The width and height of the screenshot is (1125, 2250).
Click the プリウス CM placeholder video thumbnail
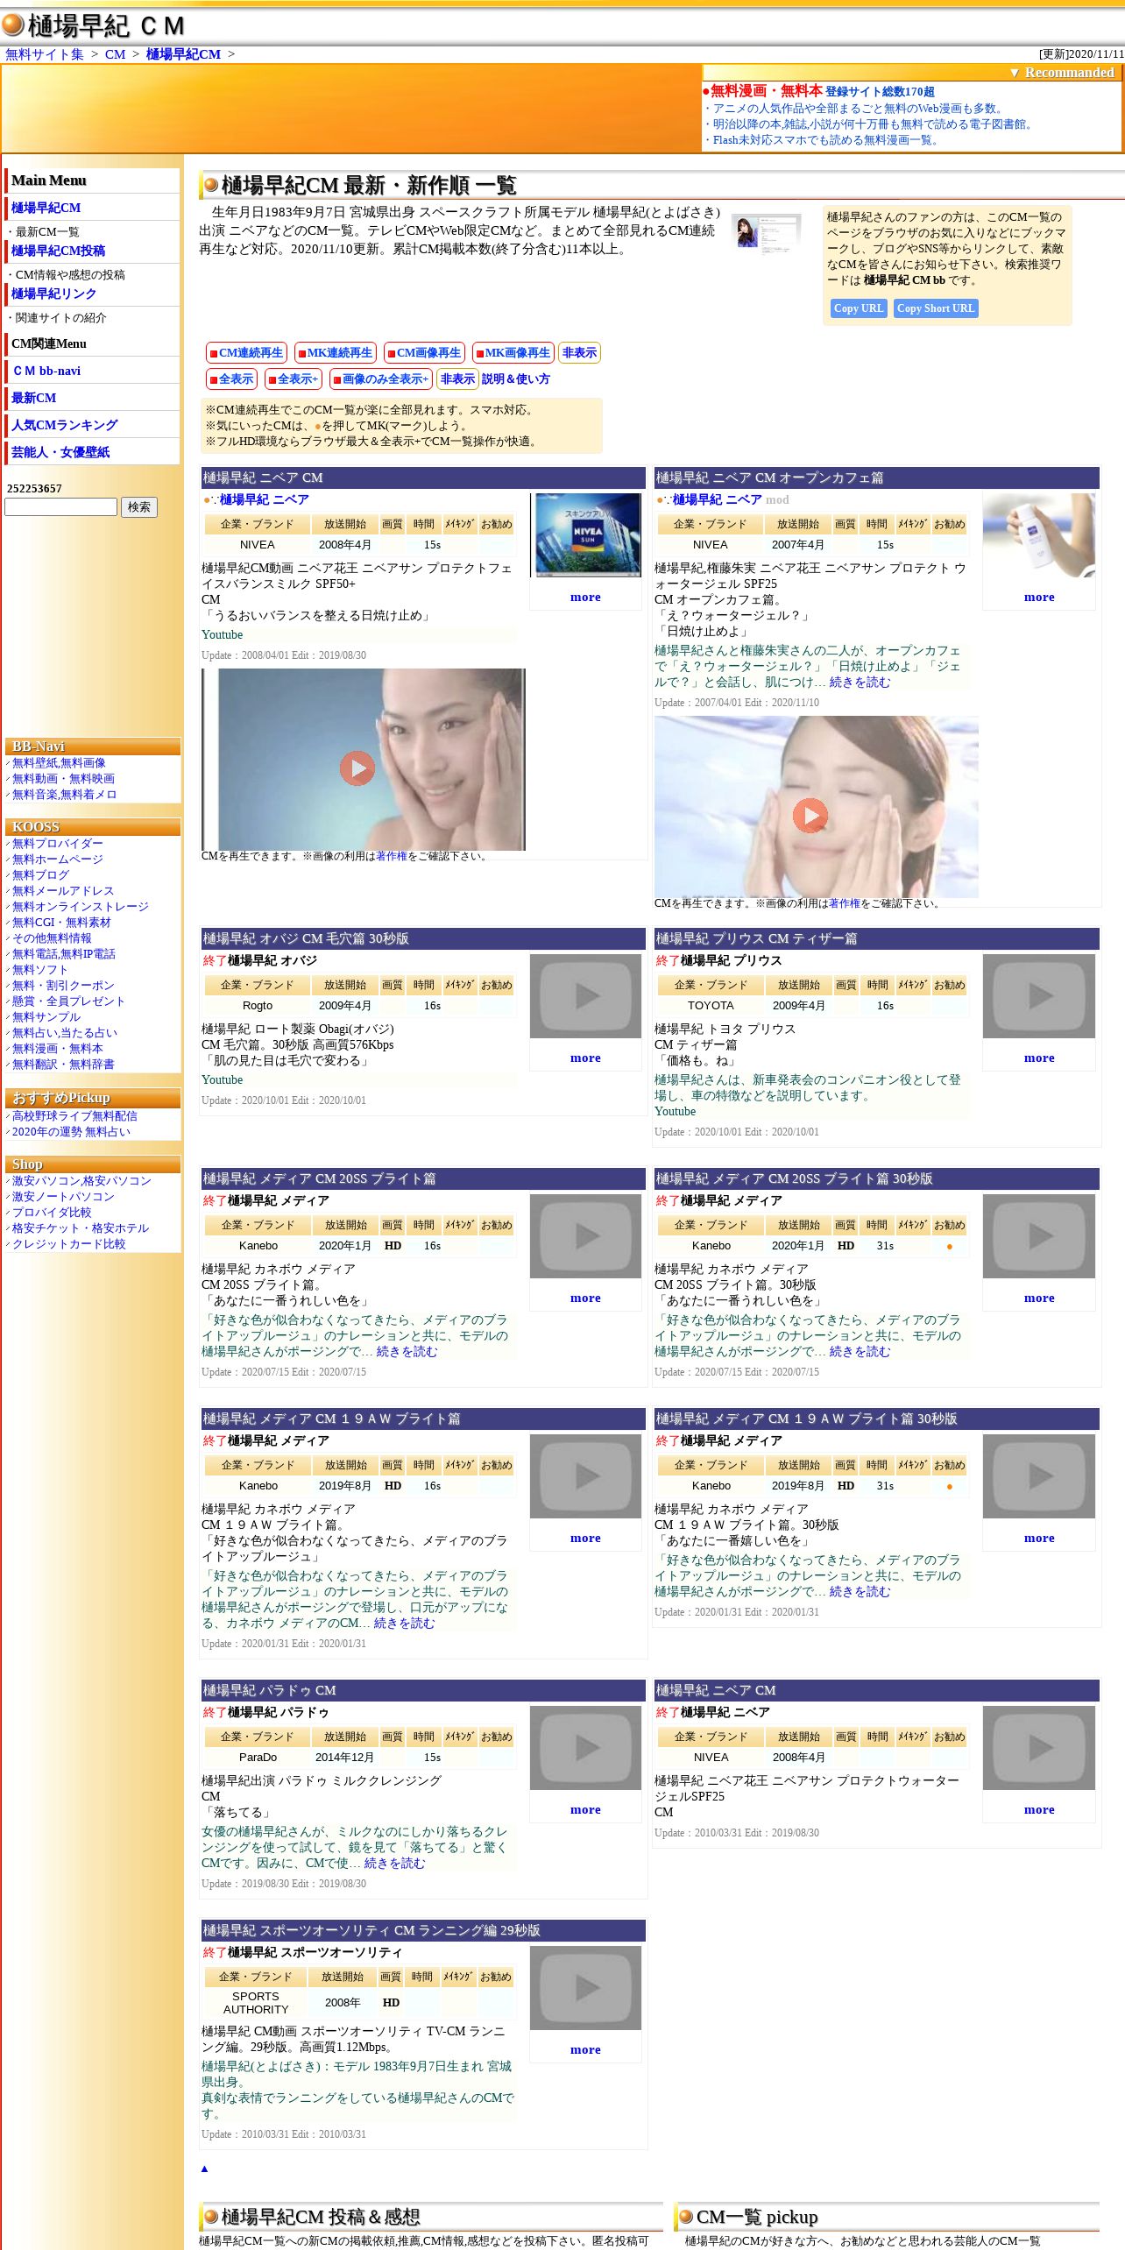point(1039,996)
